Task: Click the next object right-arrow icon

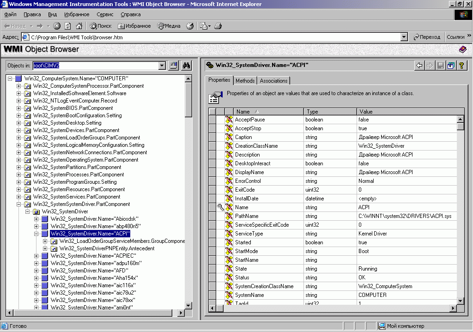Action: pyautogui.click(x=430, y=66)
